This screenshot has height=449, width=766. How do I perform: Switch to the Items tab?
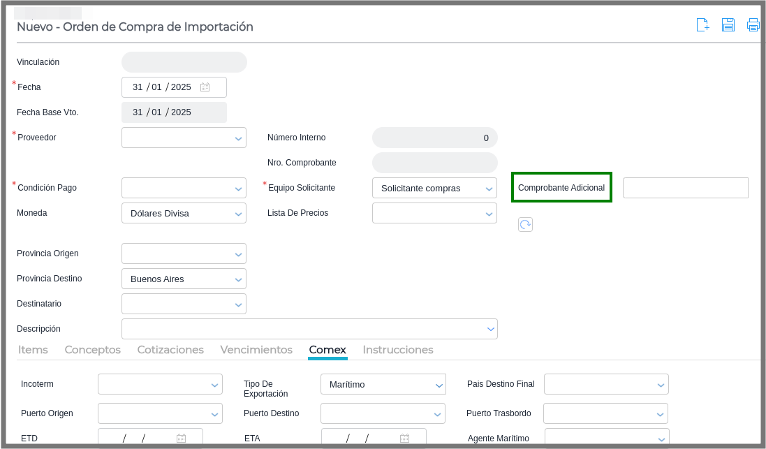pos(33,350)
